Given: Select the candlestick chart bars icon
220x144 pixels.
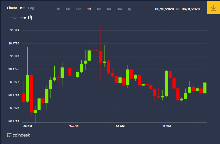Looking at the screenshot, I should (30, 17).
